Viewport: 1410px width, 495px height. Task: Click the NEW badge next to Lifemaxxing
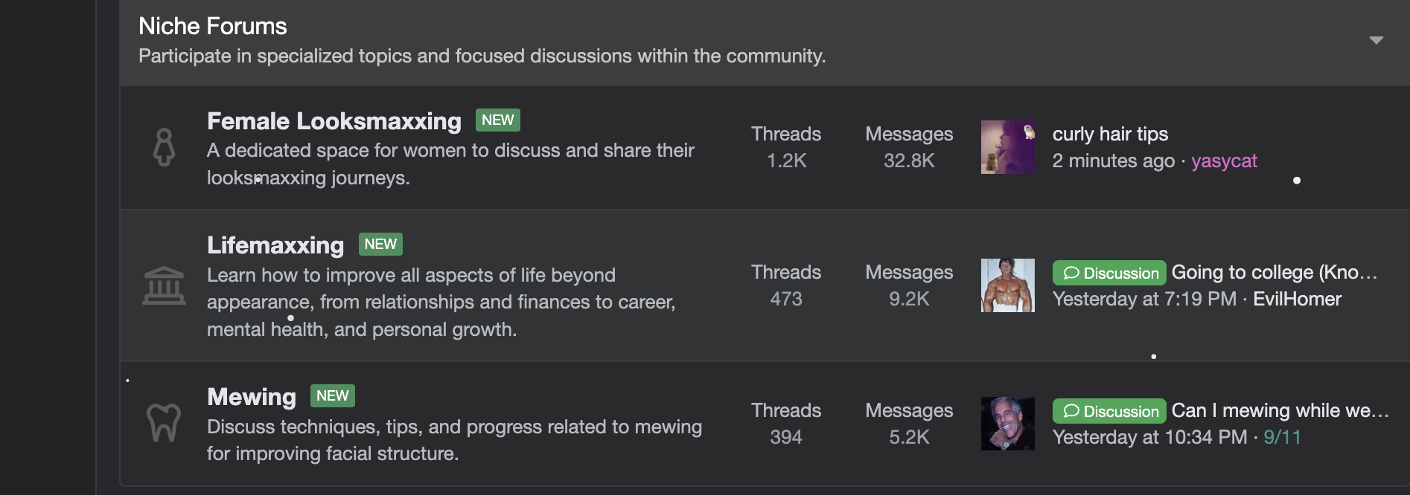coord(380,245)
